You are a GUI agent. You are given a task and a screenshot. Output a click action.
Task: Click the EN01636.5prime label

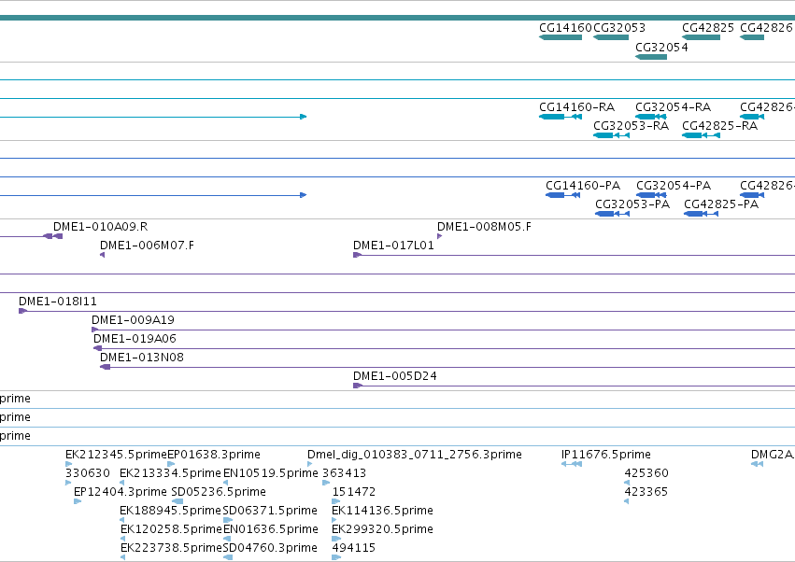pyautogui.click(x=271, y=529)
